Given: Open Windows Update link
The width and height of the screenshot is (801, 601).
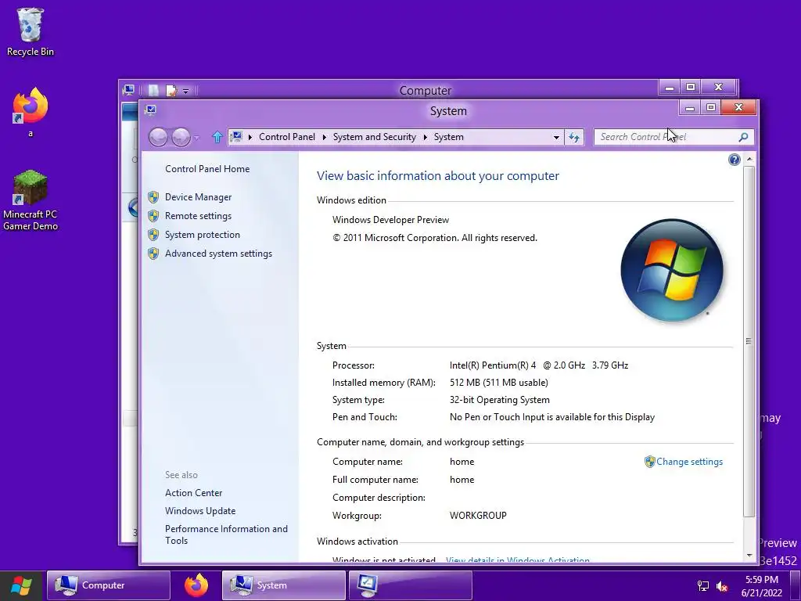Looking at the screenshot, I should (x=200, y=511).
